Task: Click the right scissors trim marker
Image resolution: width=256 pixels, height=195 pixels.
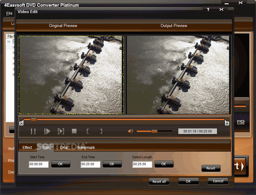Action: click(227, 123)
